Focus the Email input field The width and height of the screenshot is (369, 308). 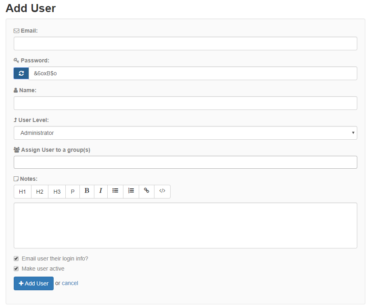[x=186, y=43]
